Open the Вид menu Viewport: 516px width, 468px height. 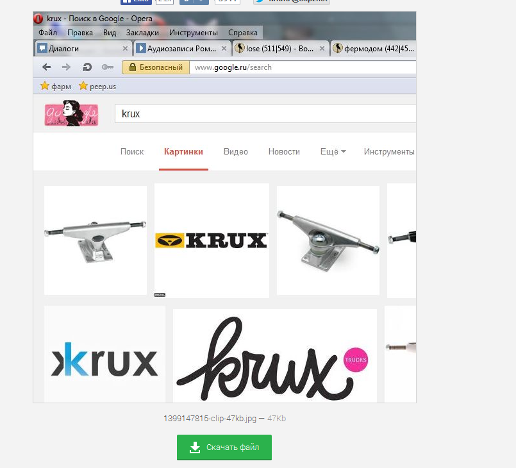tap(110, 33)
